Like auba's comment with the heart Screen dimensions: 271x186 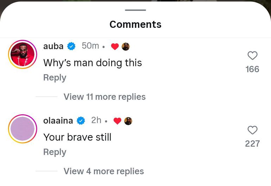(252, 56)
